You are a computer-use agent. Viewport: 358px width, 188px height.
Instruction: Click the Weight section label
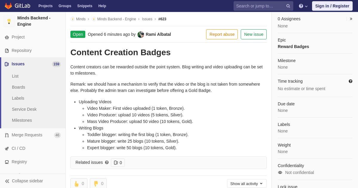284,145
